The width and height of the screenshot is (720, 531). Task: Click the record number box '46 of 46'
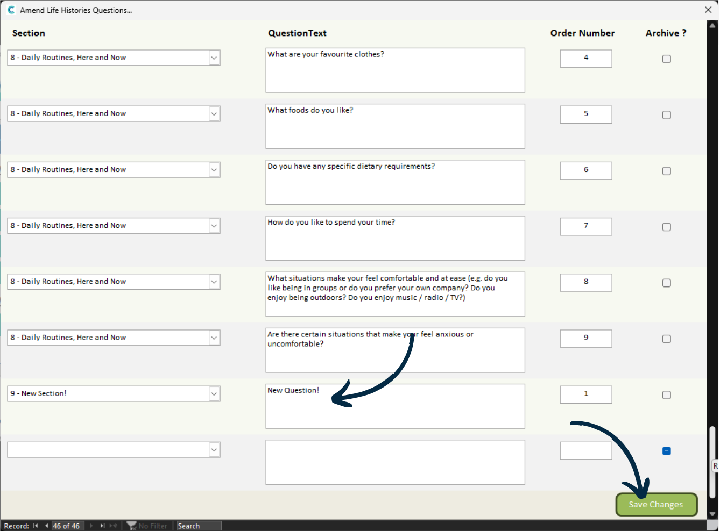67,526
